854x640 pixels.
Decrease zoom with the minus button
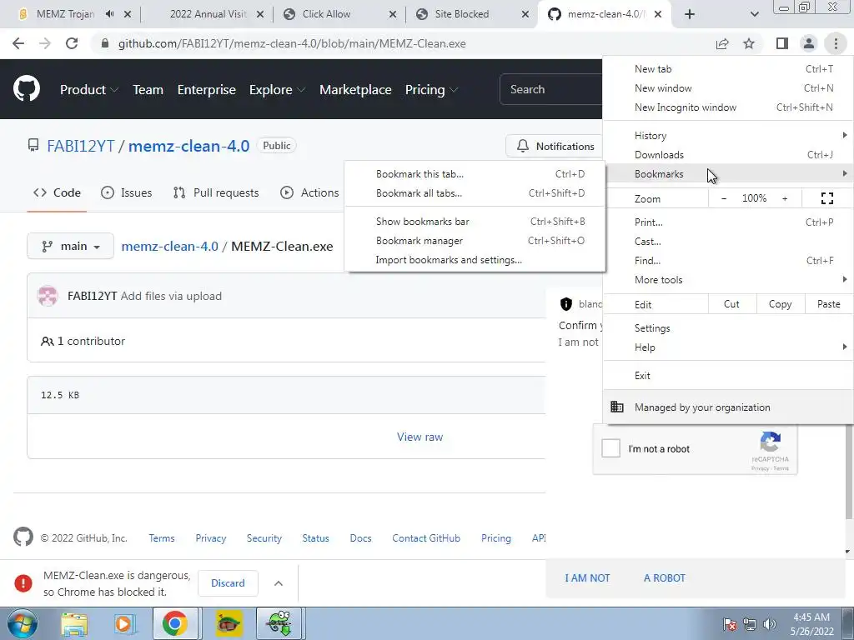[x=723, y=198]
